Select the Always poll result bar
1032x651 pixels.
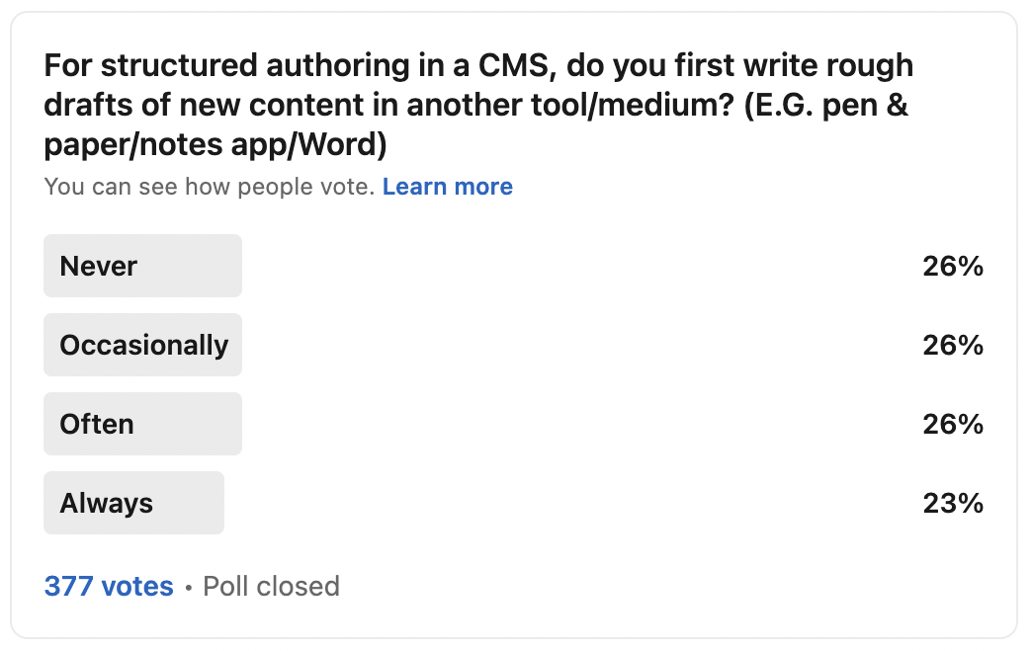[133, 503]
